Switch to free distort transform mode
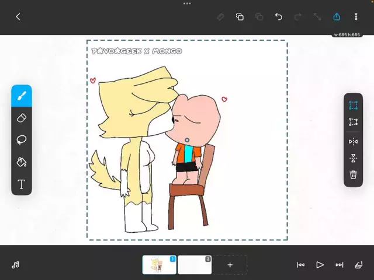This screenshot has width=374, height=280. [353, 123]
